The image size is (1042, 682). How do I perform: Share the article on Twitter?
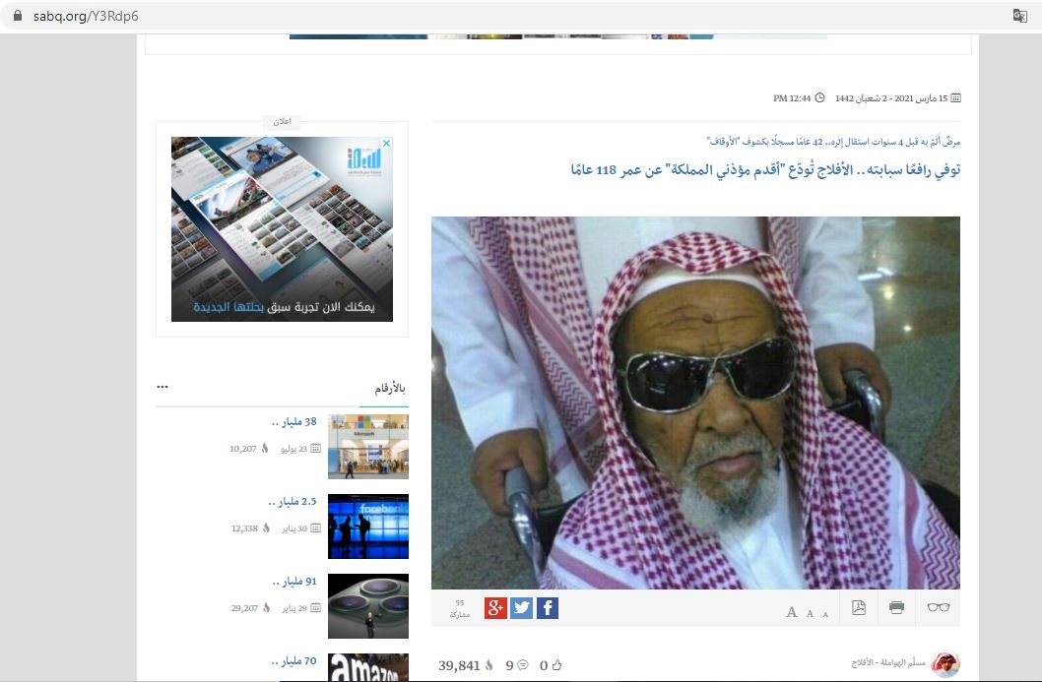click(x=521, y=608)
